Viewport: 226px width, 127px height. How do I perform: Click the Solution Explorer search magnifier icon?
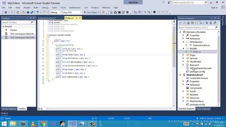(216, 28)
